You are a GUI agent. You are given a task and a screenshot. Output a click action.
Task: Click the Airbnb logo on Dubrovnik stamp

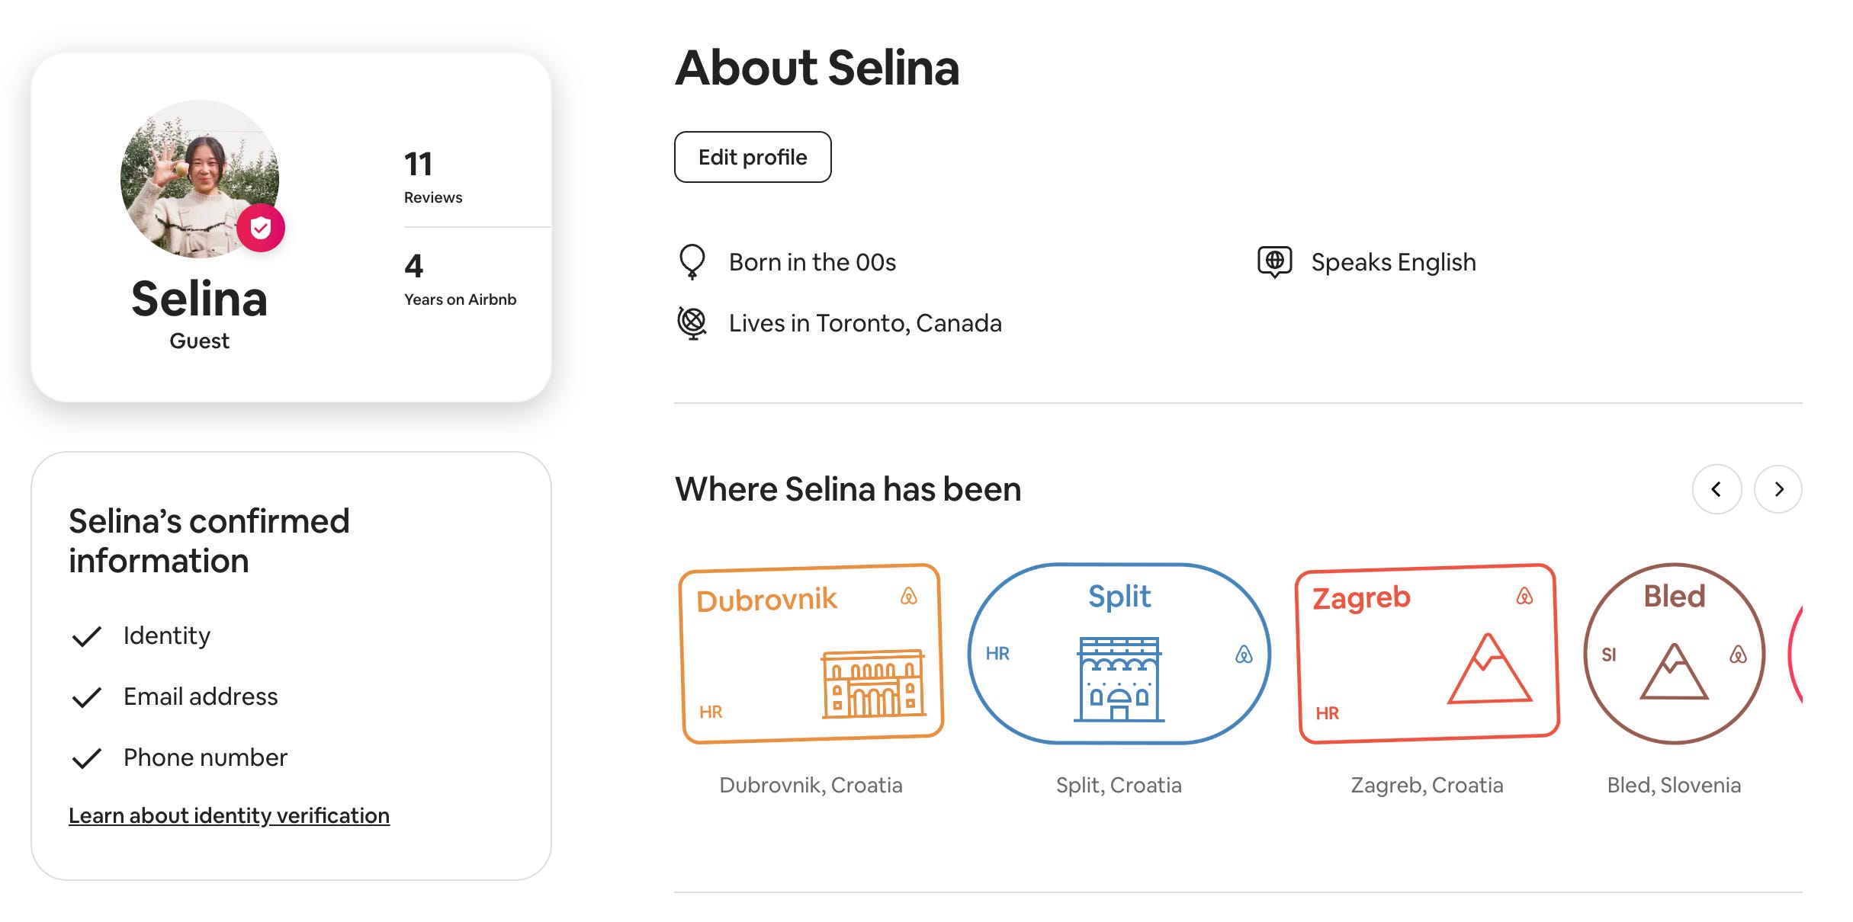click(x=908, y=596)
